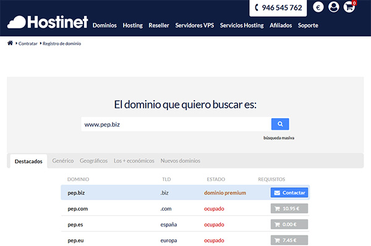Open the Hosting menu
This screenshot has height=246, width=371.
tap(132, 25)
